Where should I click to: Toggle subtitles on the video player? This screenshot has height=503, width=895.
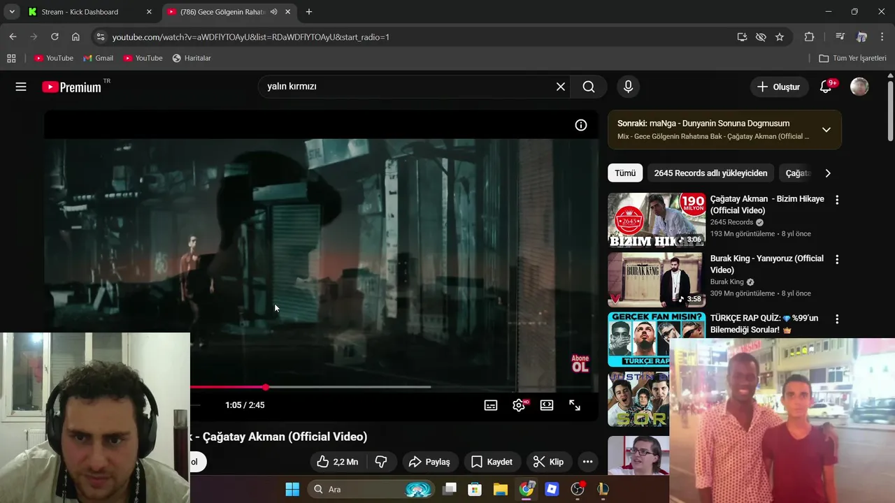point(491,405)
